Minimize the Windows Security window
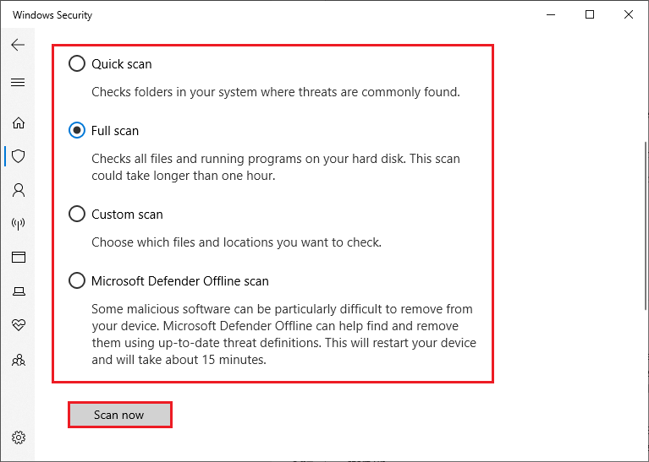The height and width of the screenshot is (462, 649). (551, 14)
